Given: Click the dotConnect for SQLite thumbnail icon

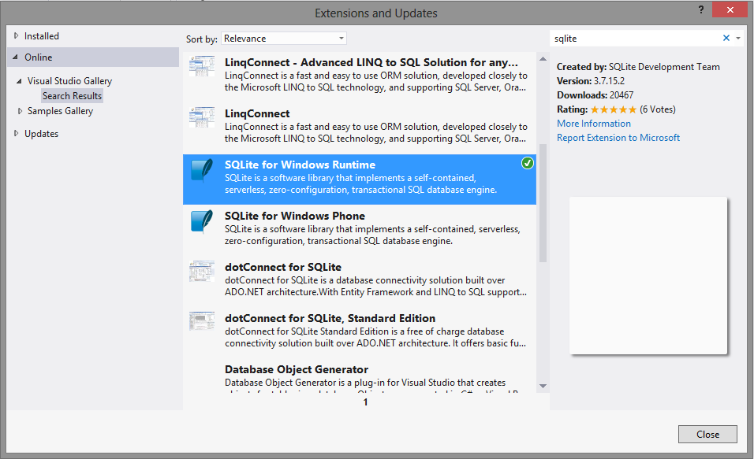Looking at the screenshot, I should pos(202,272).
